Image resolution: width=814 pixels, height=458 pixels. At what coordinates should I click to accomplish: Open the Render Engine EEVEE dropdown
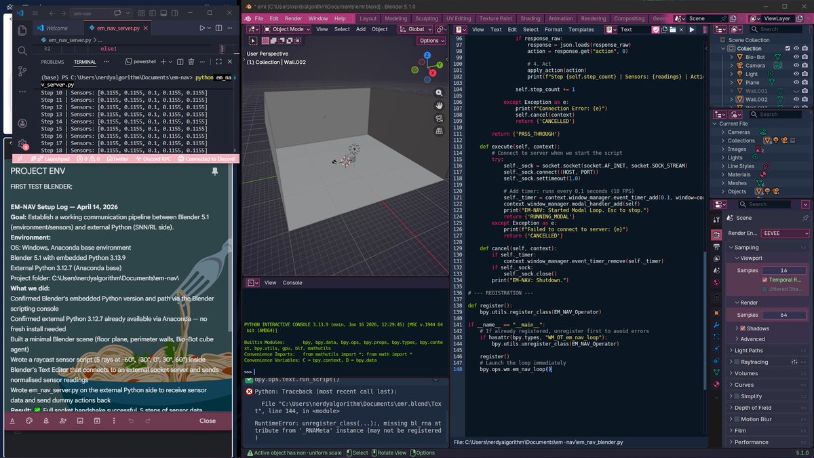click(x=786, y=233)
